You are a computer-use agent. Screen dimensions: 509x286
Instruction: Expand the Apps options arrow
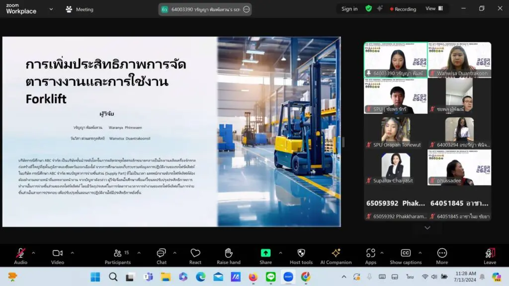pos(382,253)
